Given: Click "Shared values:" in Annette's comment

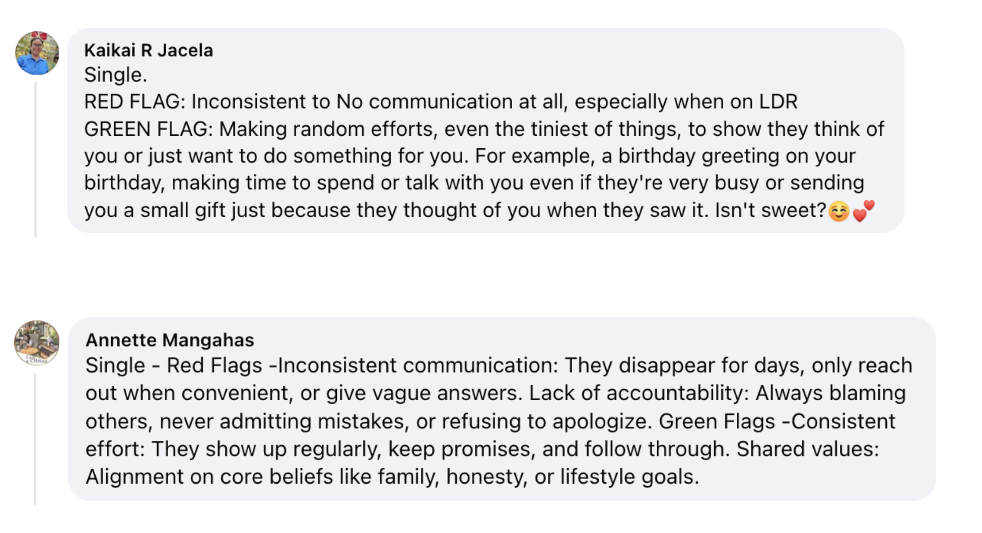Looking at the screenshot, I should pos(807,449).
